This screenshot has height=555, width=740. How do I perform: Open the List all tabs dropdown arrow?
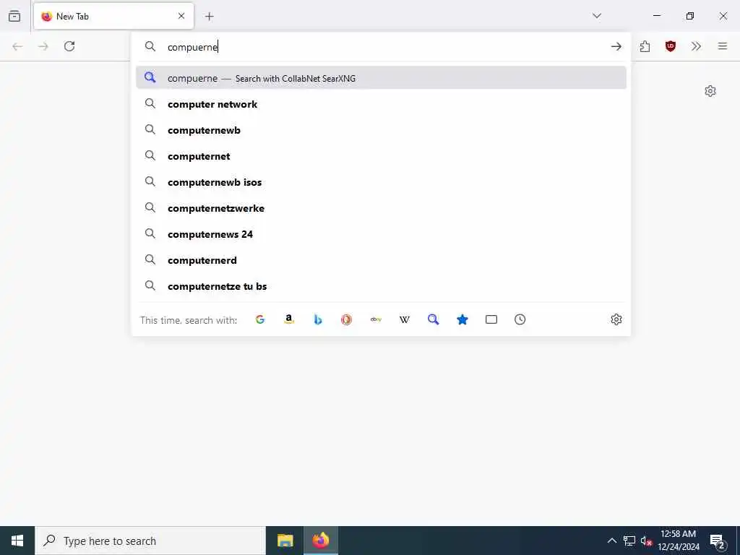pos(596,16)
